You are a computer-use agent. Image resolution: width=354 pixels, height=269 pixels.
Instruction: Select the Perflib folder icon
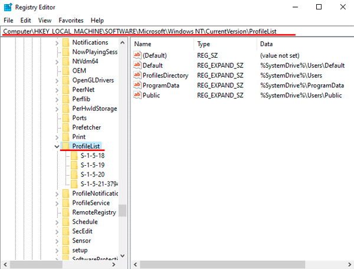[x=65, y=99]
